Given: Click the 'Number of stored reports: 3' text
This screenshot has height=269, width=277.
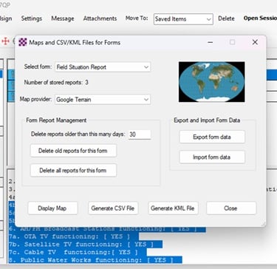Looking at the screenshot, I should (x=56, y=82).
